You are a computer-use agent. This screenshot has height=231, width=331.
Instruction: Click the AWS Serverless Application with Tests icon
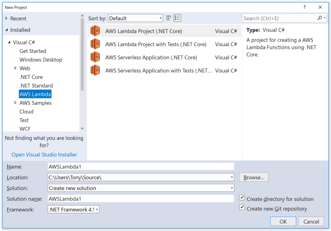click(95, 70)
